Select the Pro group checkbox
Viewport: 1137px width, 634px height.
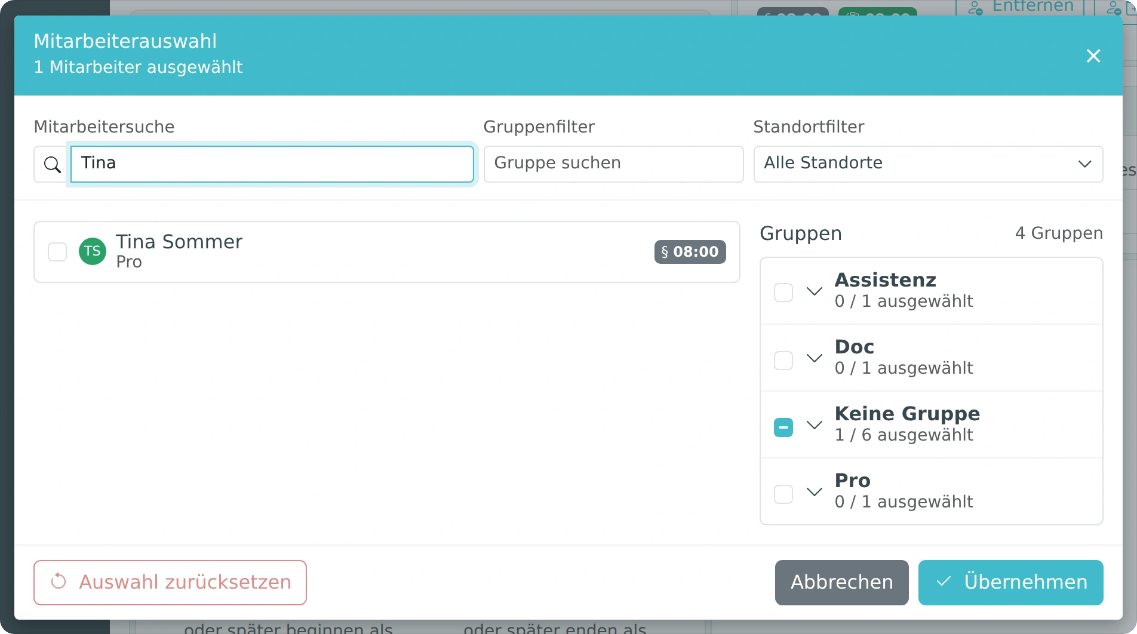click(x=783, y=494)
